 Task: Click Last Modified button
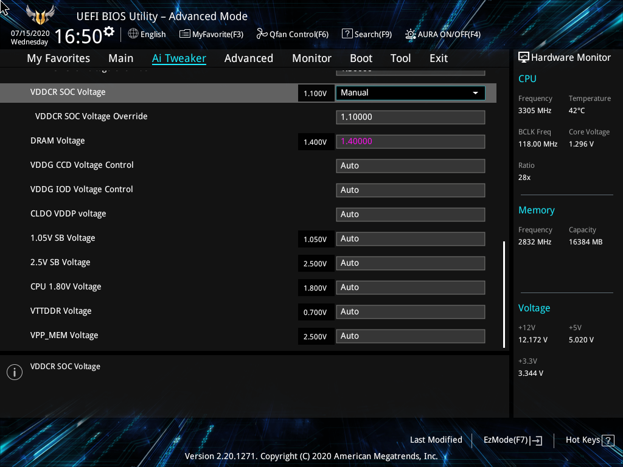point(436,440)
